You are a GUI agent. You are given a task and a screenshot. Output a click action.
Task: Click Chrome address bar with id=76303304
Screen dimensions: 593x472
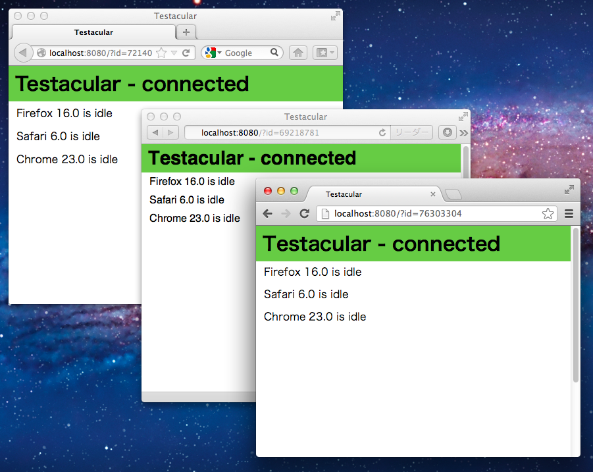(428, 213)
